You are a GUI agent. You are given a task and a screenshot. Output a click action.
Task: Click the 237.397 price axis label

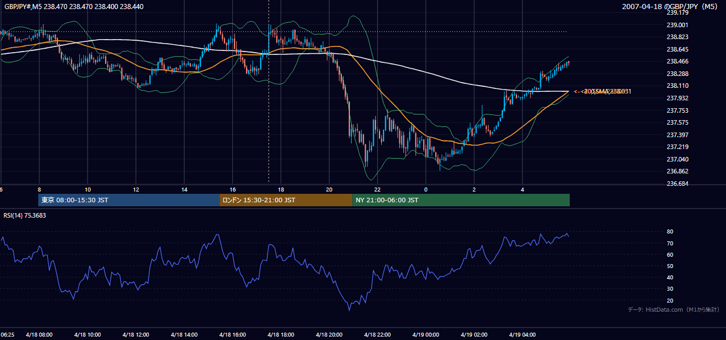click(x=677, y=135)
